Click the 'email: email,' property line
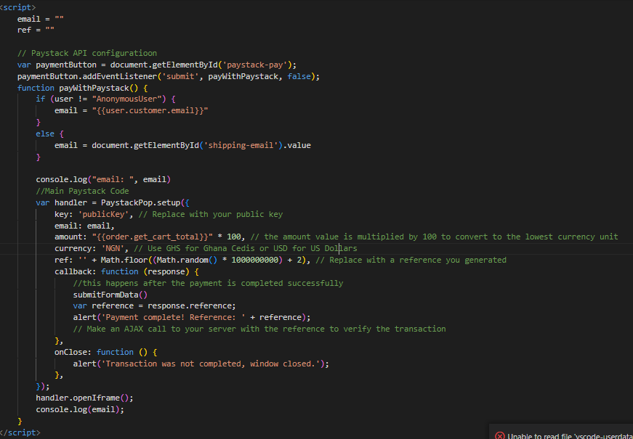Screen dimensions: 633x439 click(x=85, y=226)
